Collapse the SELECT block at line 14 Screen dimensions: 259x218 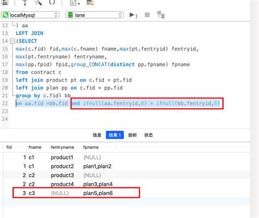pyautogui.click(x=12, y=41)
